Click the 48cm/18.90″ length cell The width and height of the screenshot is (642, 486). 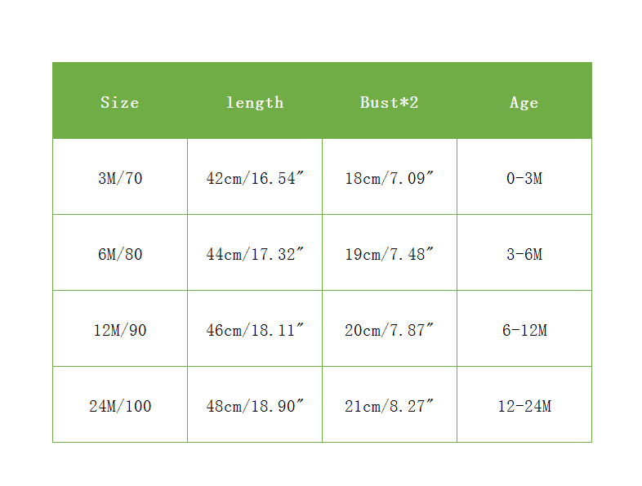tap(255, 406)
